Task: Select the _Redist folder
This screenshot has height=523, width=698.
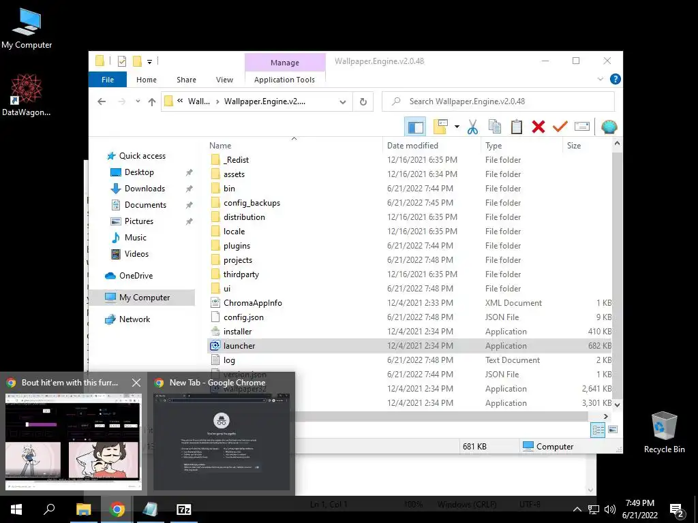Action: click(x=236, y=159)
